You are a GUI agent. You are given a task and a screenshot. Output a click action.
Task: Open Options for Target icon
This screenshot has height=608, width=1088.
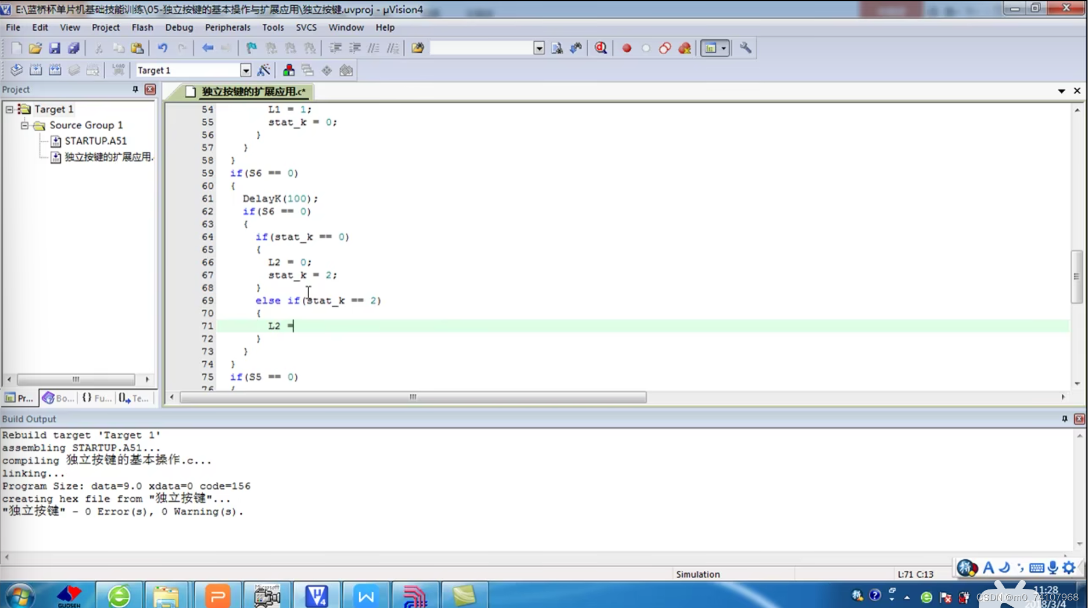coord(263,70)
